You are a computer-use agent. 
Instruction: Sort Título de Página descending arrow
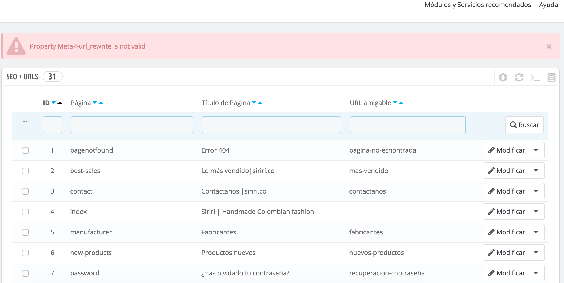(x=254, y=103)
